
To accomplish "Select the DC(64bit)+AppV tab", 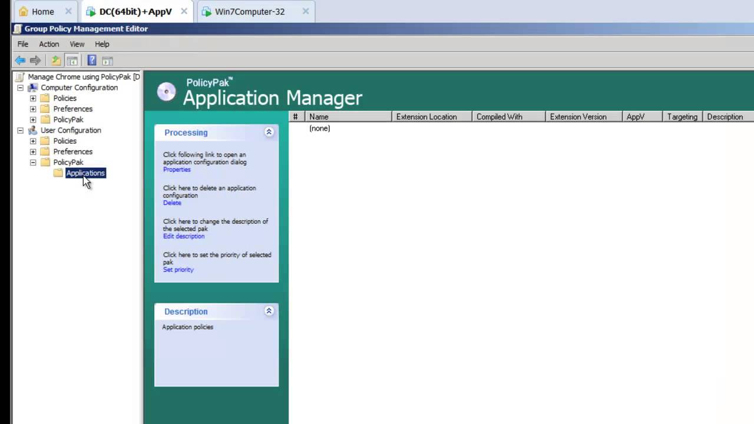I will 135,11.
